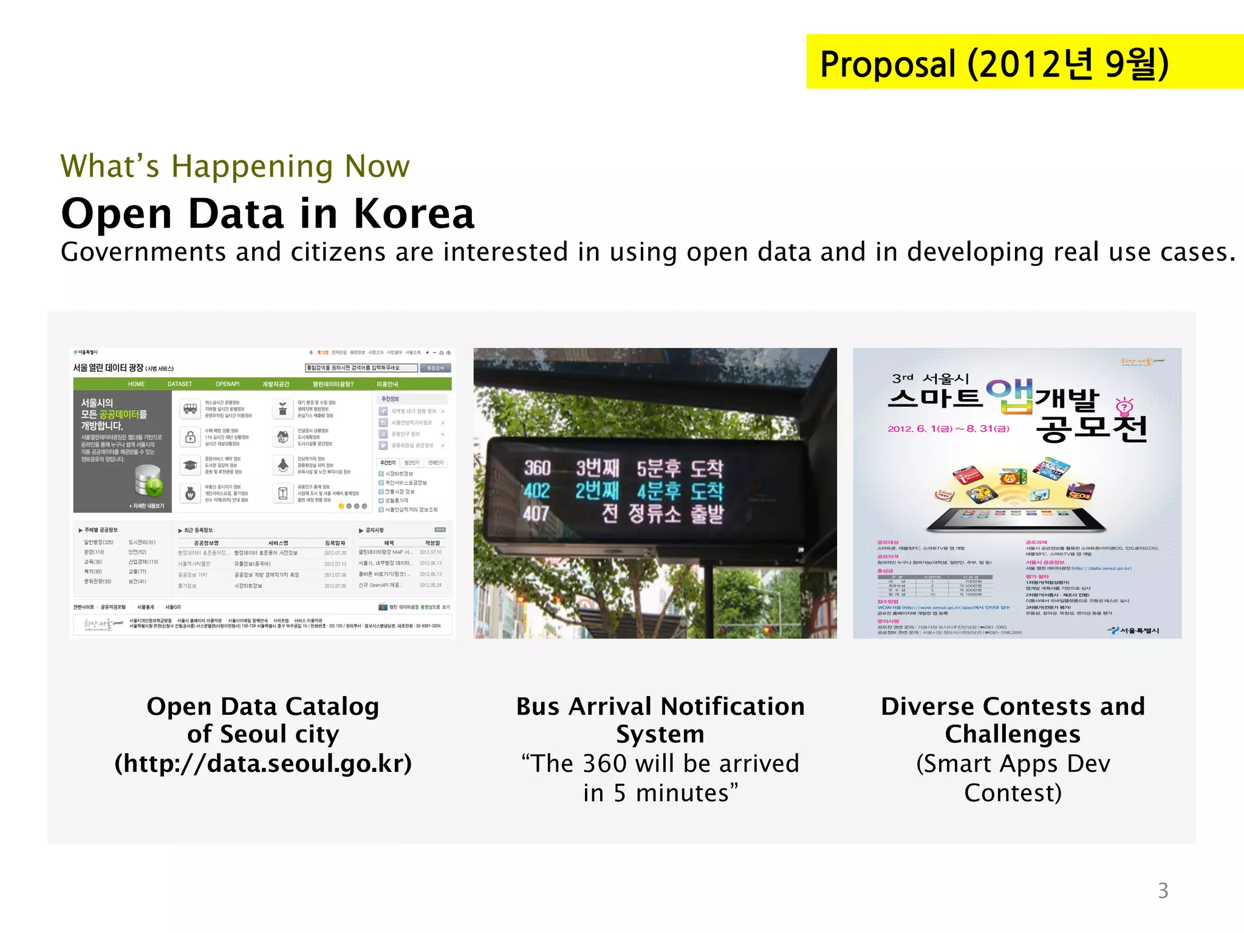Select the yellow carousel indicator dot
The image size is (1244, 933).
pos(341,506)
